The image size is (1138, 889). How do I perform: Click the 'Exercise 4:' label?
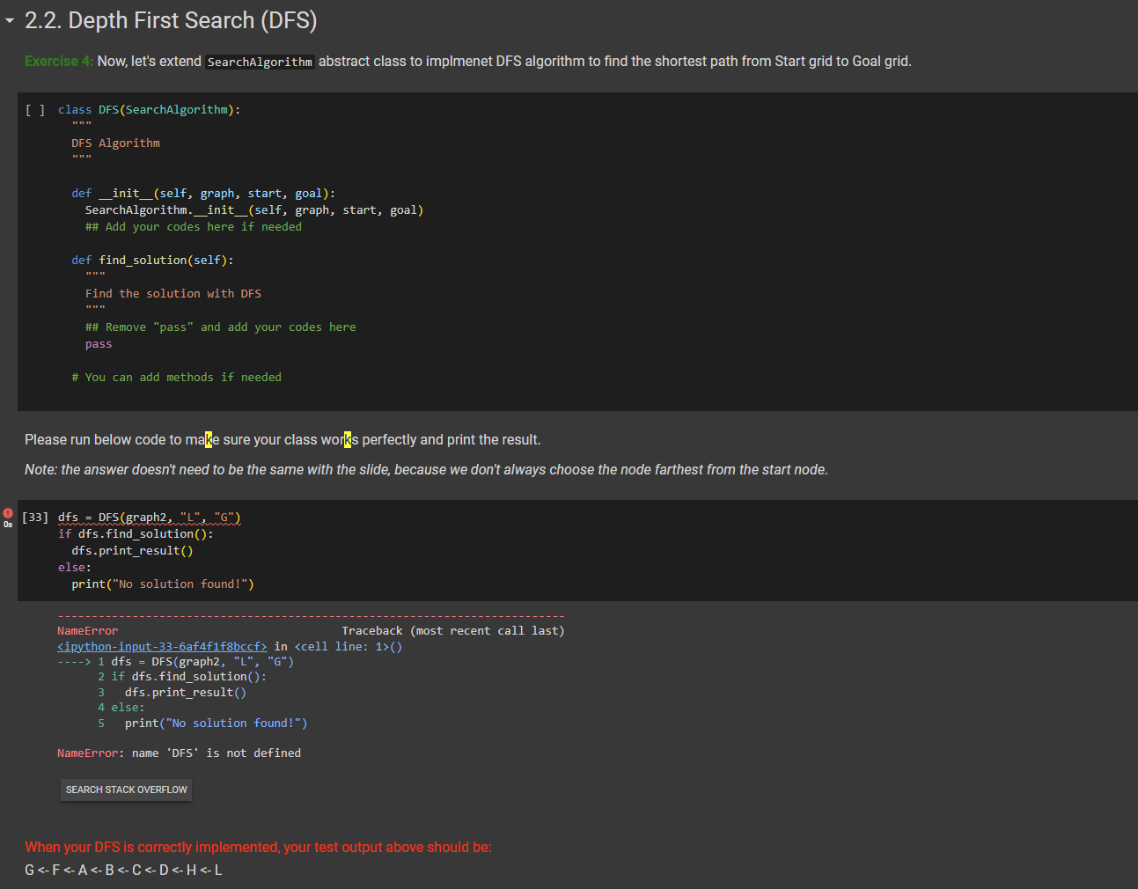59,61
